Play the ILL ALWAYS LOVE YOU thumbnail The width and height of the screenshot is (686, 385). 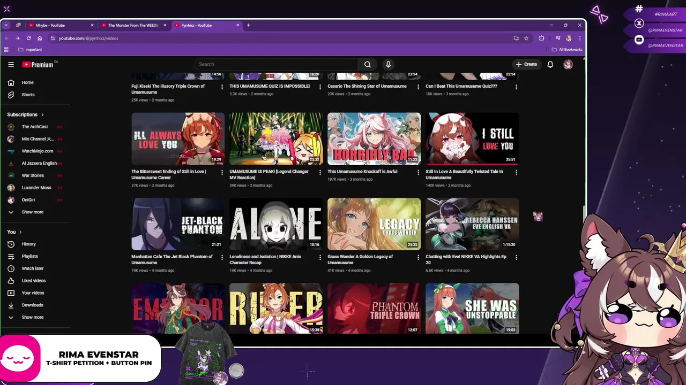[x=178, y=138]
